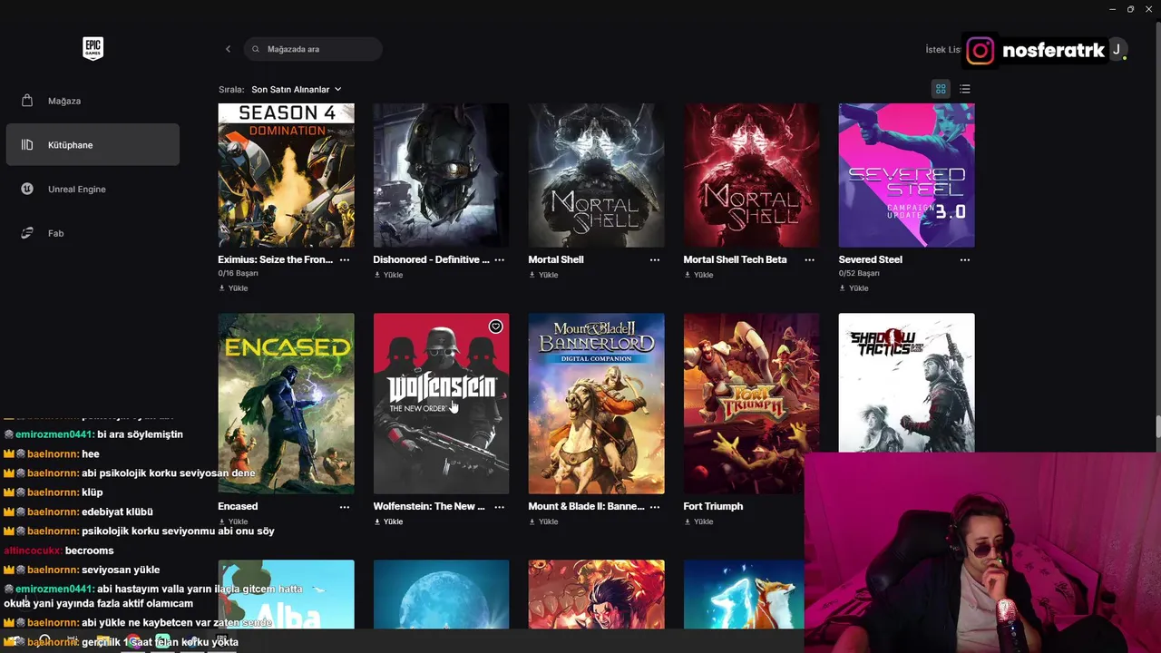Open Mortal Shell Tech Beta cover
Screen dimensions: 1161x653
tap(751, 175)
